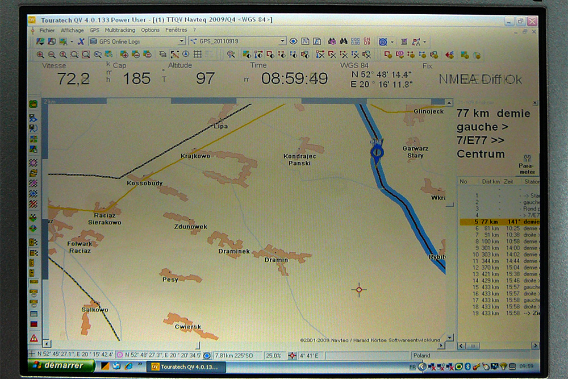The width and height of the screenshot is (568, 379).
Task: Click the zoom in magnifier icon
Action: (x=40, y=55)
